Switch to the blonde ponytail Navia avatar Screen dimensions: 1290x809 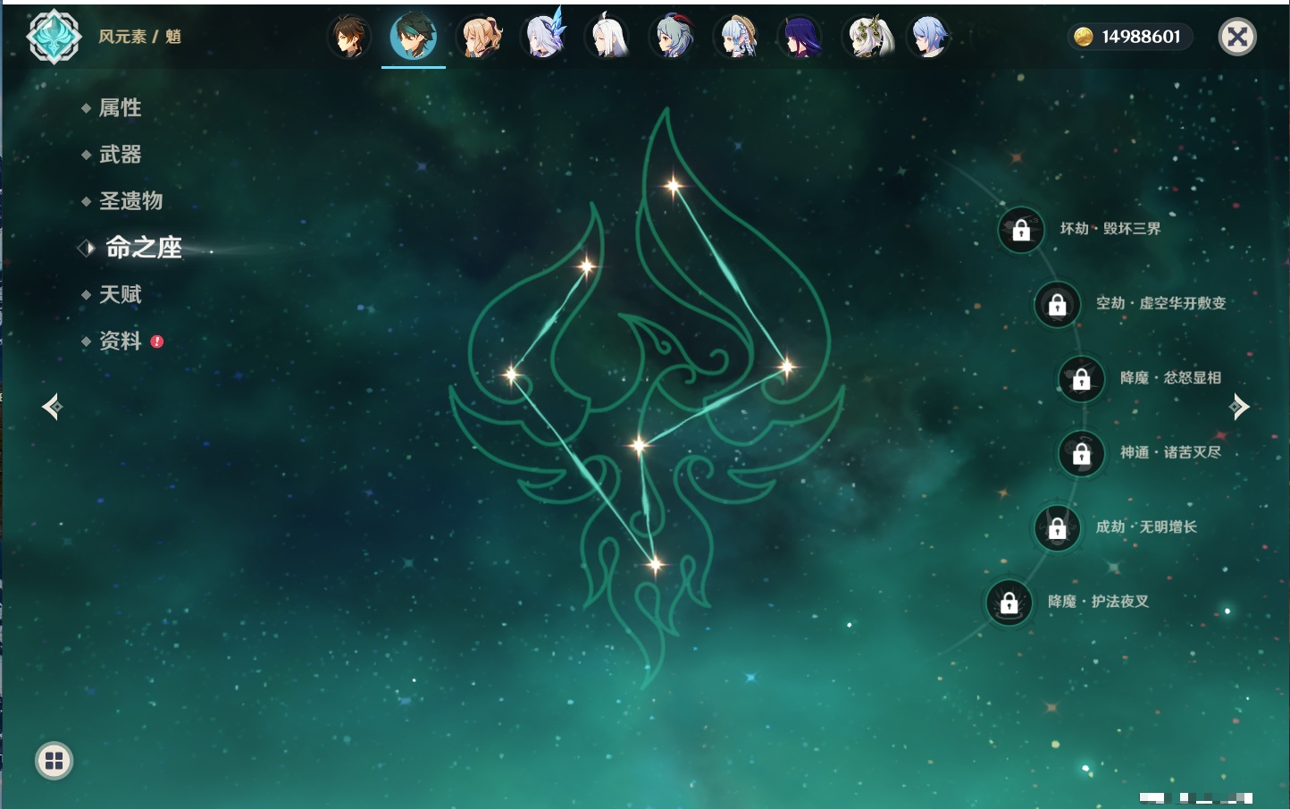coord(479,37)
